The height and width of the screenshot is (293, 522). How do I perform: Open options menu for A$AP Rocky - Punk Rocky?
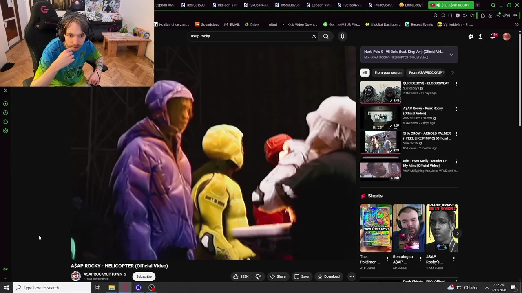(456, 109)
